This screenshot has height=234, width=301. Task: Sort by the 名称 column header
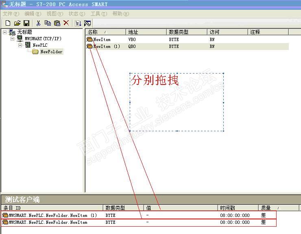pyautogui.click(x=106, y=32)
